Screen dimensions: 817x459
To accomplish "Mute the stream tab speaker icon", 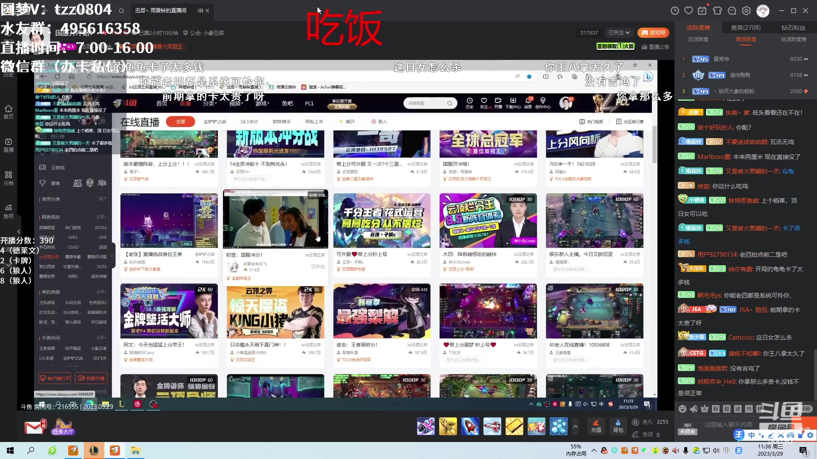I will (200, 11).
